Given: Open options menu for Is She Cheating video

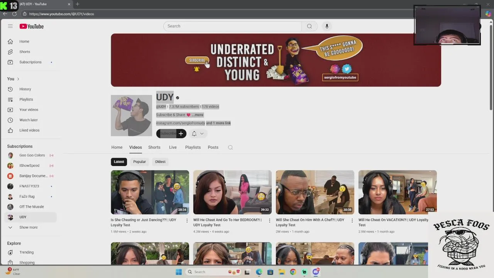Looking at the screenshot, I should (187, 220).
